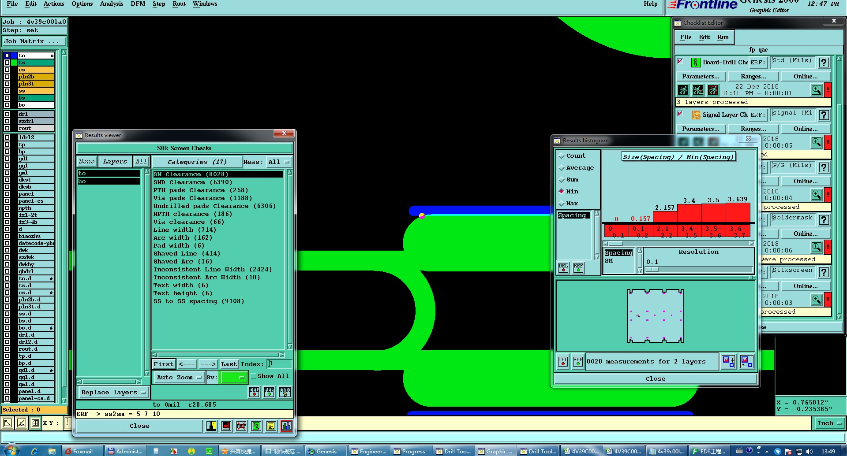Viewport: 847px width, 456px height.
Task: Open Inch units dropdown
Action: pyautogui.click(x=829, y=423)
